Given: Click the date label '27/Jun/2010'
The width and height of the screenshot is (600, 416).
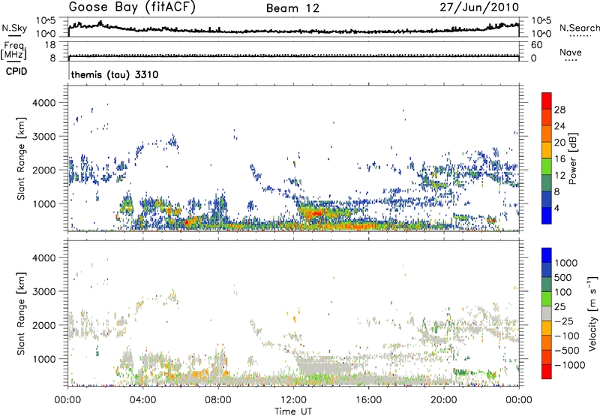Looking at the screenshot, I should [479, 8].
